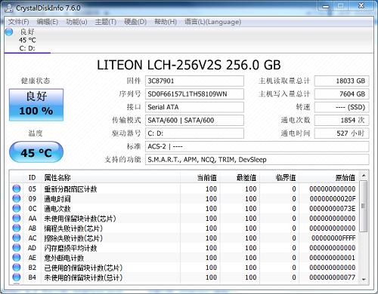This screenshot has width=378, height=294.
Task: Click the status orb beside attribute B4
Action: pyautogui.click(x=17, y=277)
